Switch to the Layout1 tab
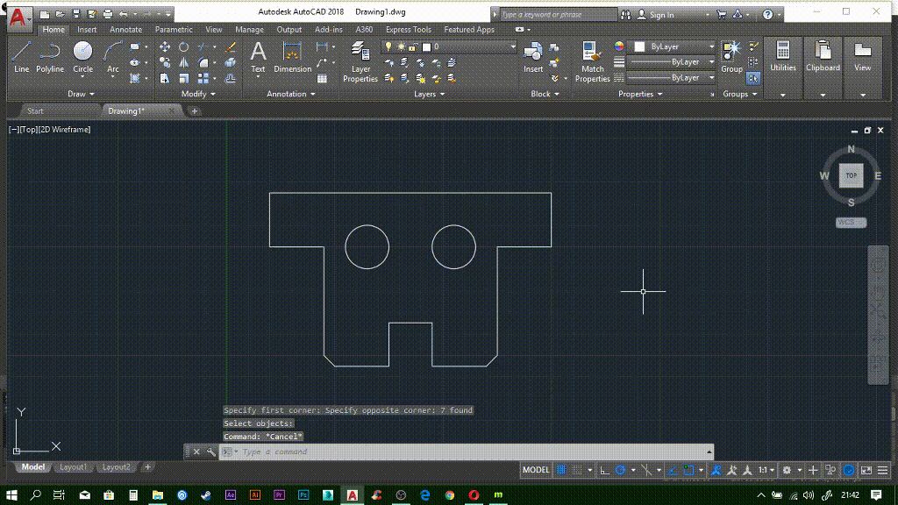Viewport: 898px width, 505px height. click(x=74, y=467)
